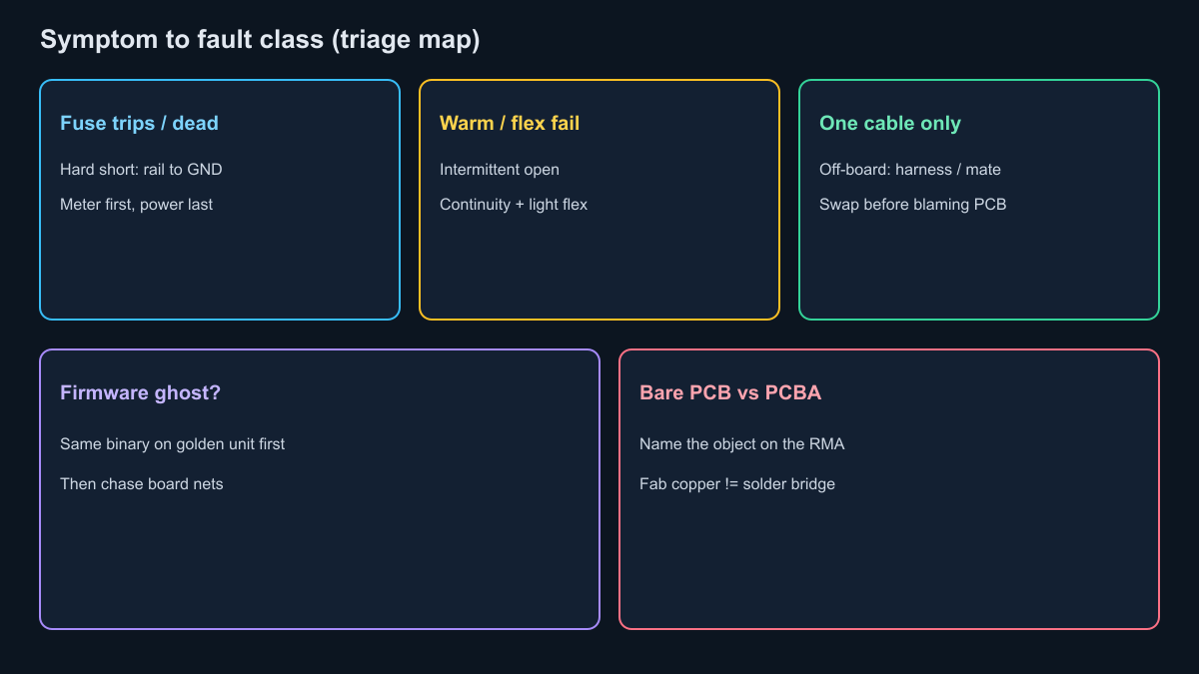
Task: Click empty area inside the yellow-bordered card
Action: [599, 270]
